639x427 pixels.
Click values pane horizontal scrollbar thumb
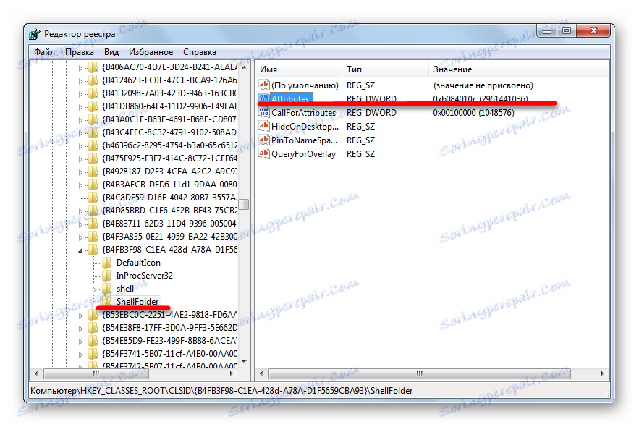420,373
